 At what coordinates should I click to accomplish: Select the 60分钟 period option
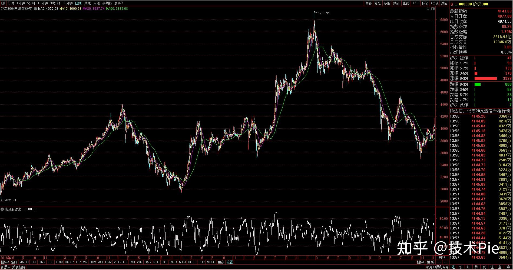68,3
